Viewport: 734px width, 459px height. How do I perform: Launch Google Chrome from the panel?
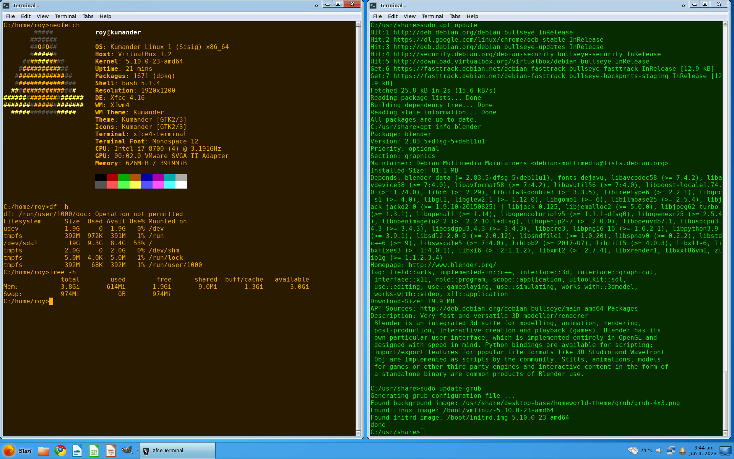(60, 451)
